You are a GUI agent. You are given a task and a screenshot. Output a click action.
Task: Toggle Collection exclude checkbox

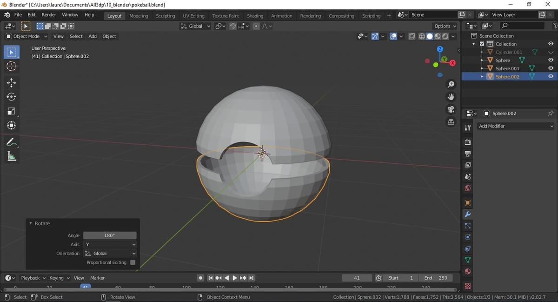tap(482, 44)
